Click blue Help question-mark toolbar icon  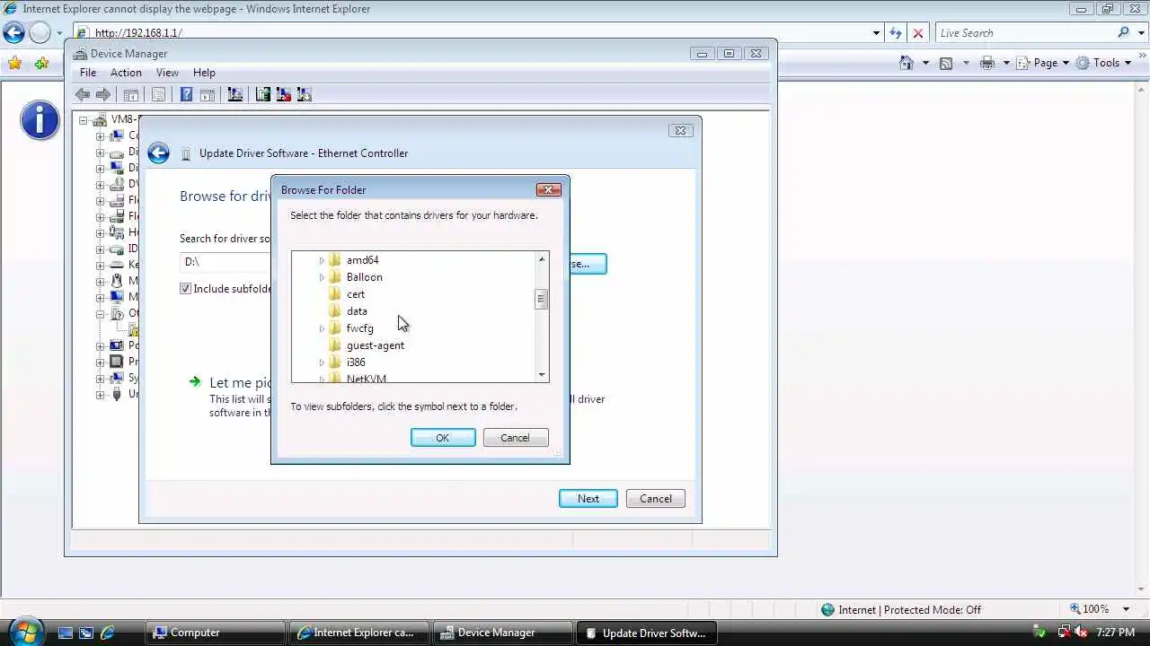[x=186, y=94]
